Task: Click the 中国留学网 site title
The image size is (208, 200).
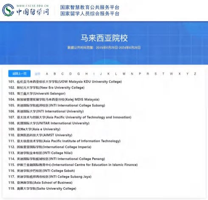Action: point(33,12)
